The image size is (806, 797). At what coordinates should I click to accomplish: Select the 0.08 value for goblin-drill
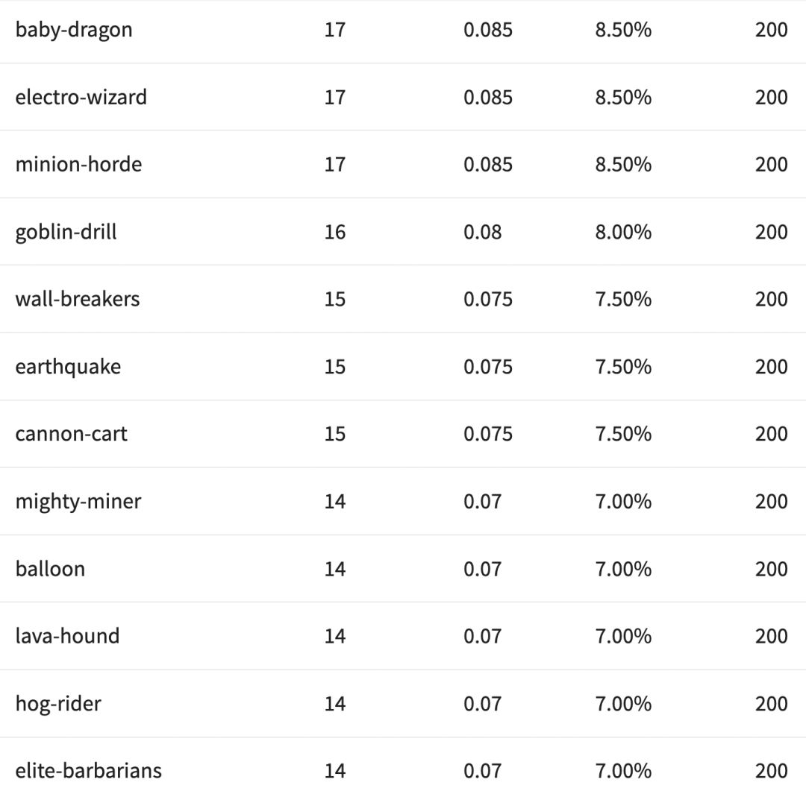pos(482,232)
